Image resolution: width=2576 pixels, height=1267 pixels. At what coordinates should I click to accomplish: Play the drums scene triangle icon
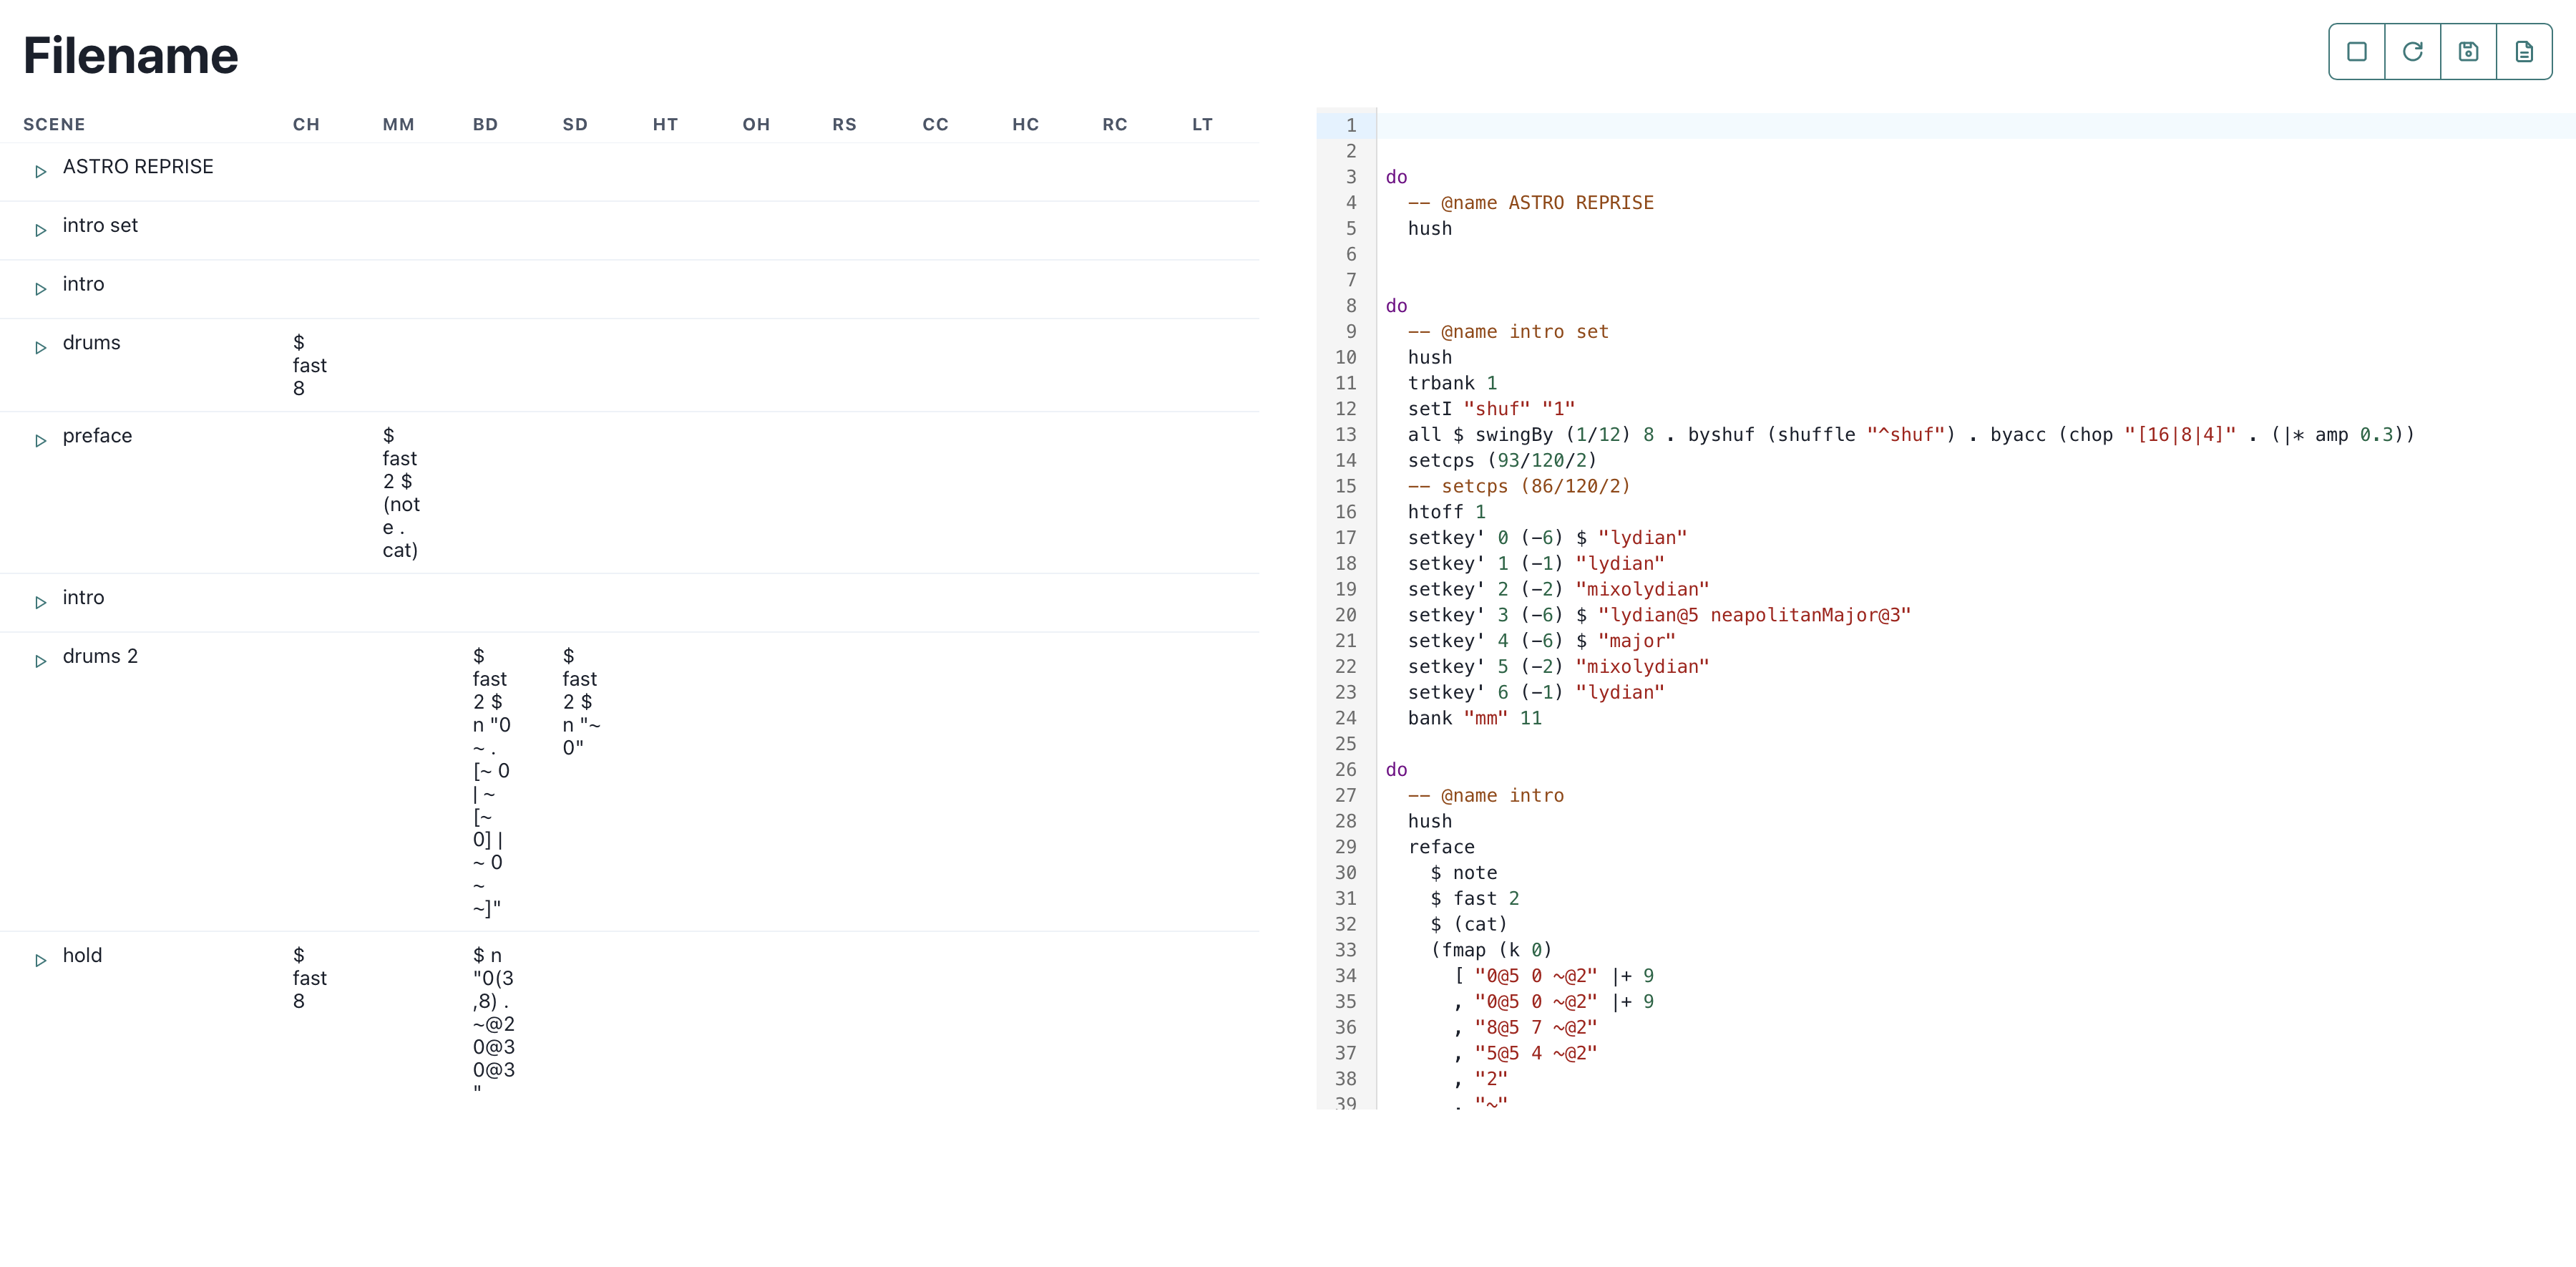(41, 348)
